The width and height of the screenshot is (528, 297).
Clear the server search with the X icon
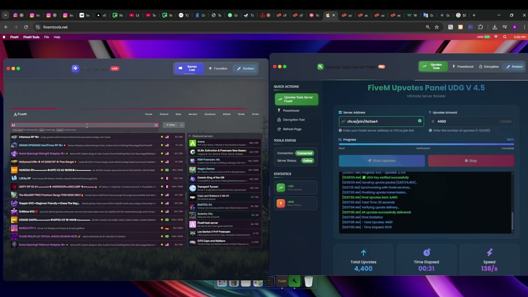[156, 125]
